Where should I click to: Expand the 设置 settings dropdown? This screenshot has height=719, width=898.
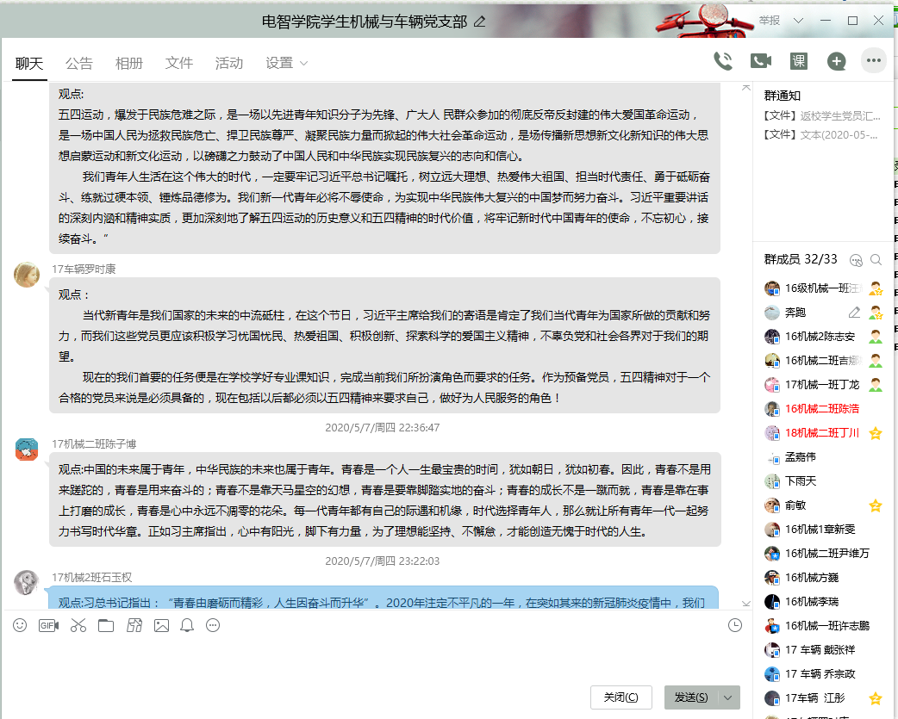[287, 63]
